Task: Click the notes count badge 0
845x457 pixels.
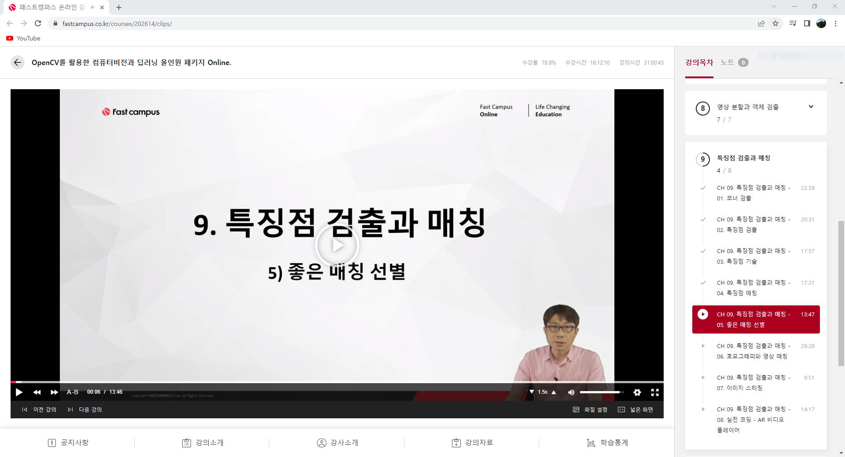Action: (x=743, y=62)
